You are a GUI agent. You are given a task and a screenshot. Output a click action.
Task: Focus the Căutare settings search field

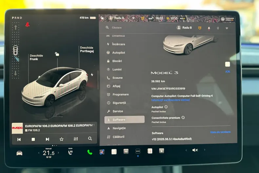[x=117, y=28]
